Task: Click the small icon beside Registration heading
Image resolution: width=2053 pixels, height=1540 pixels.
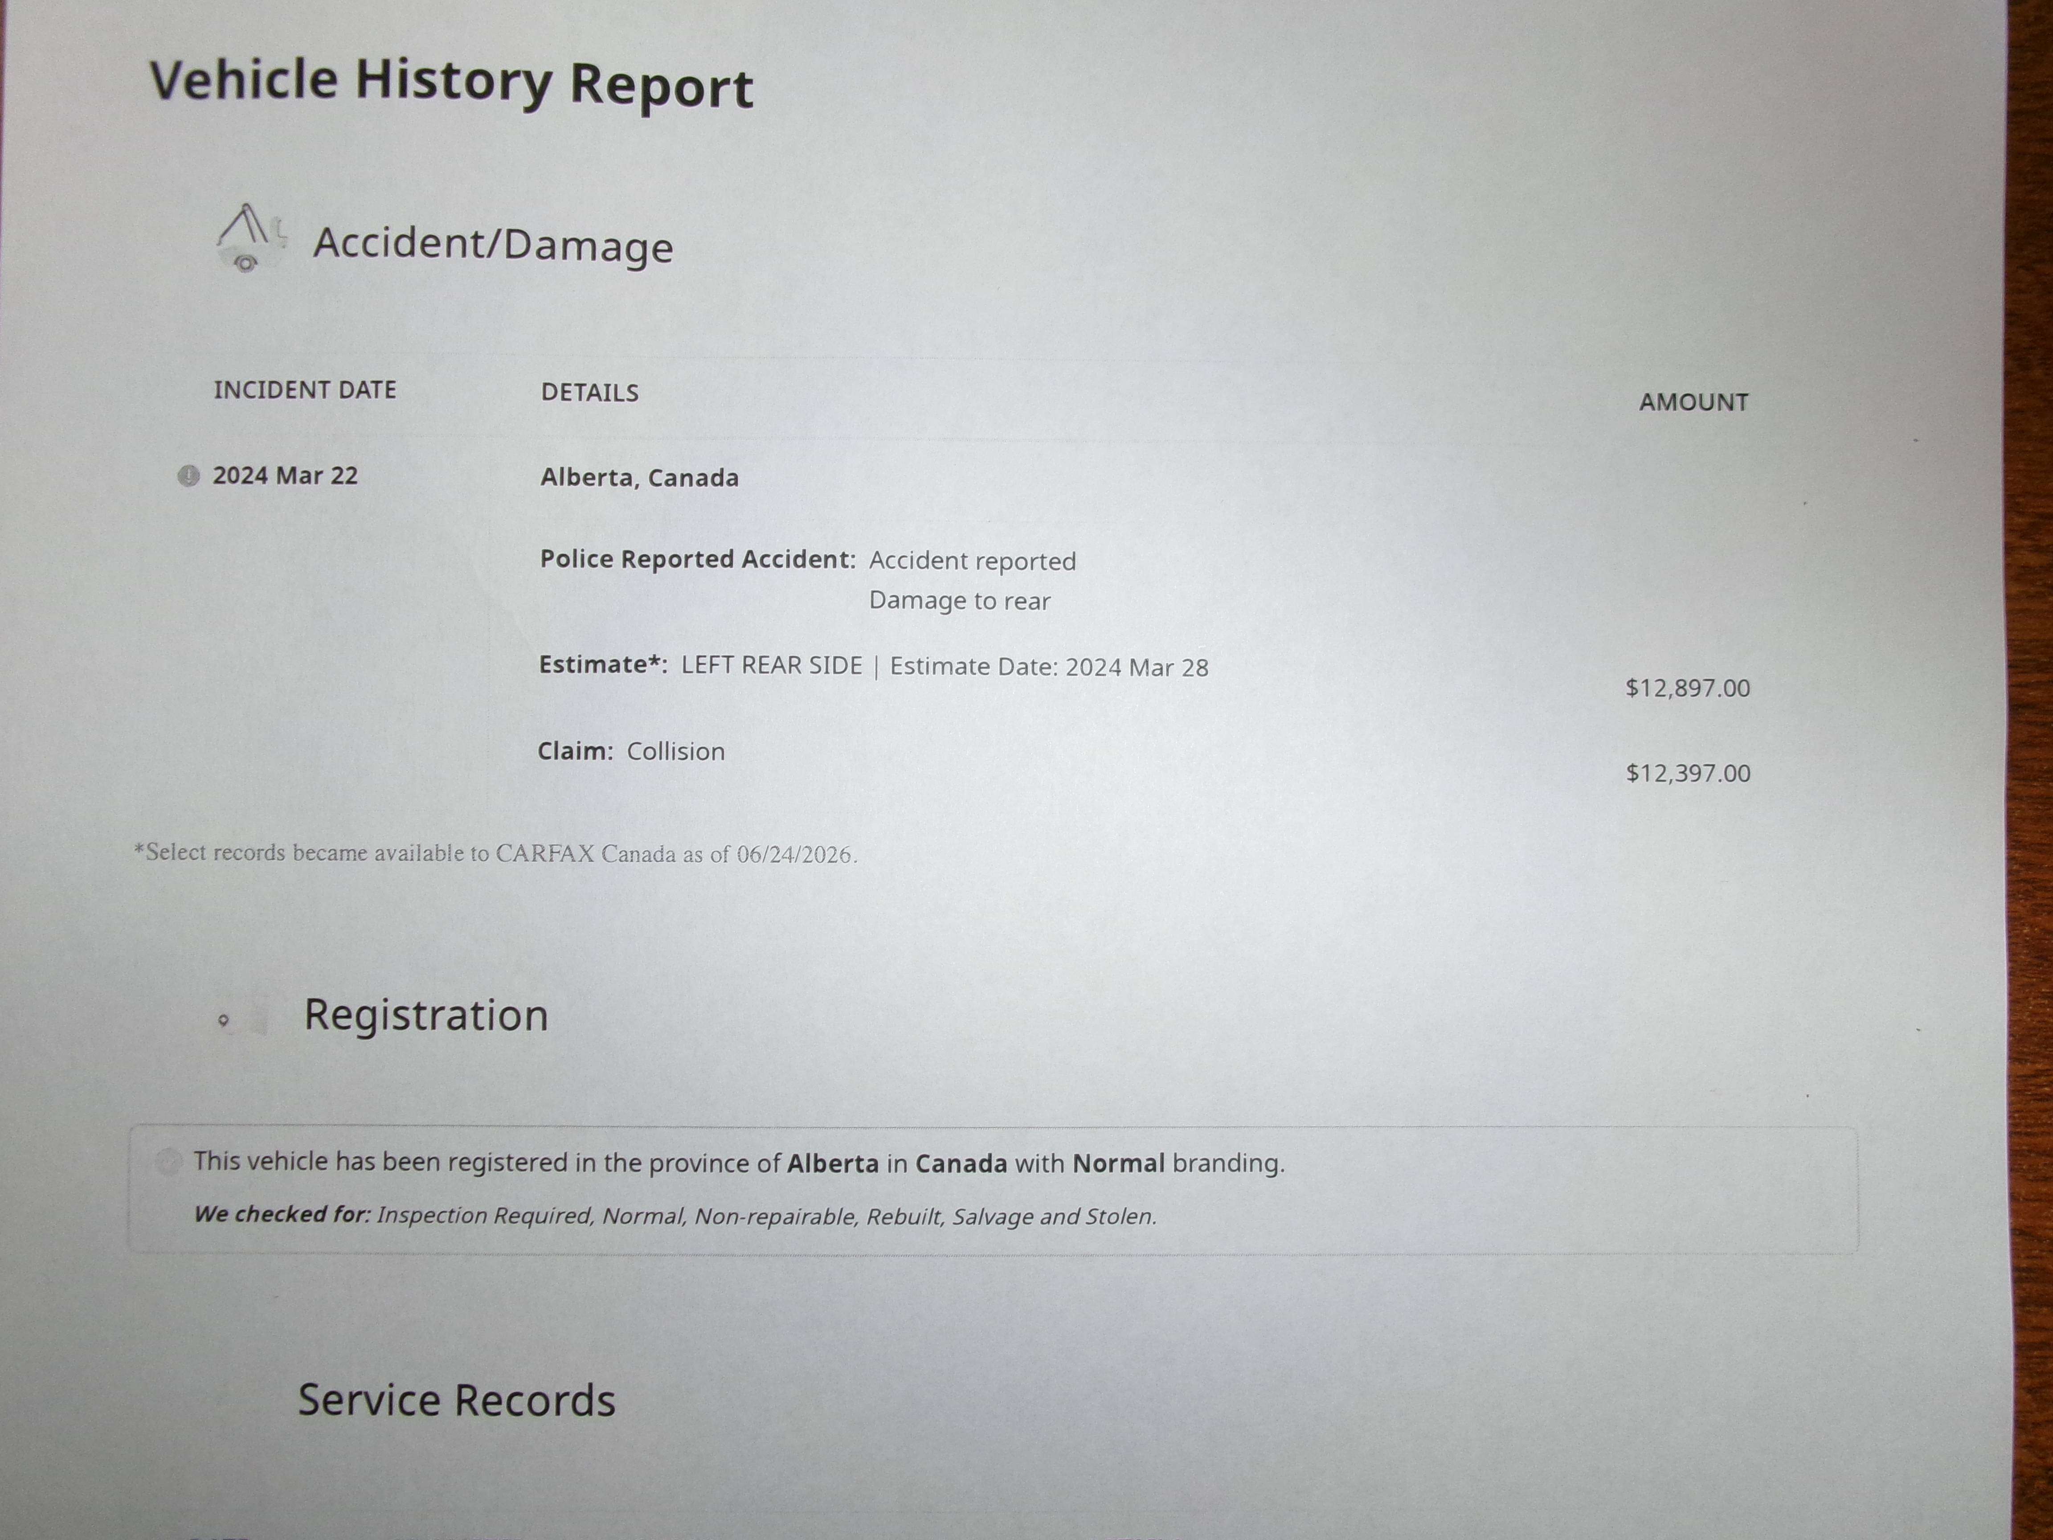Action: 224,1020
